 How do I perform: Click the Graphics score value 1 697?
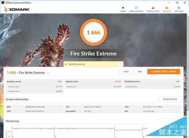(59, 82)
